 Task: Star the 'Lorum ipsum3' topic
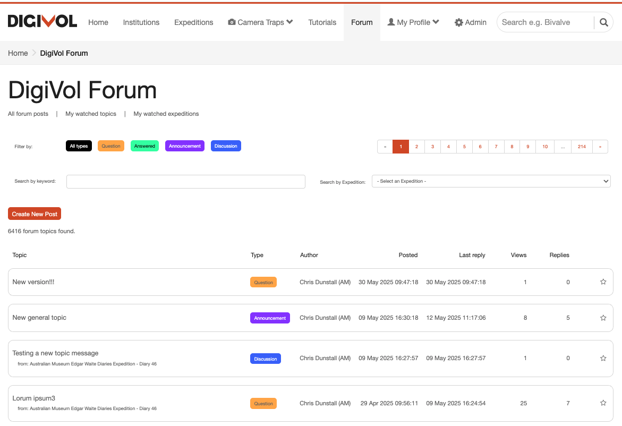point(603,403)
